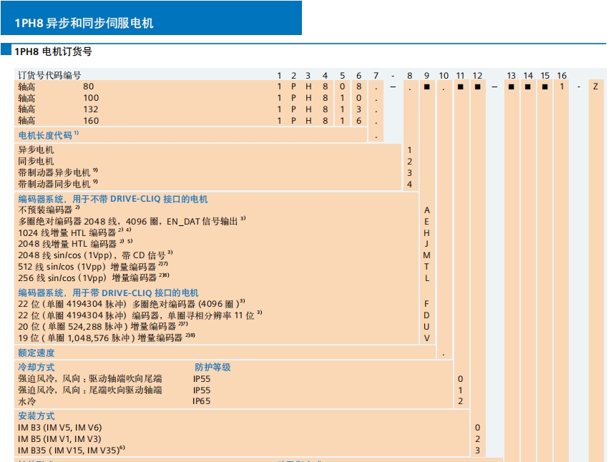Click "512 线 sin/cos" incremental encoder row
The width and height of the screenshot is (611, 462).
[x=93, y=267]
